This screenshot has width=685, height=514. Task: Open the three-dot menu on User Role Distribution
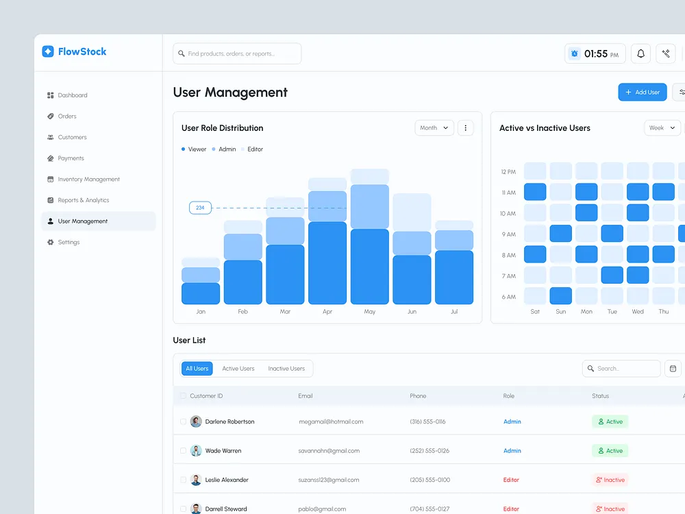click(x=466, y=127)
